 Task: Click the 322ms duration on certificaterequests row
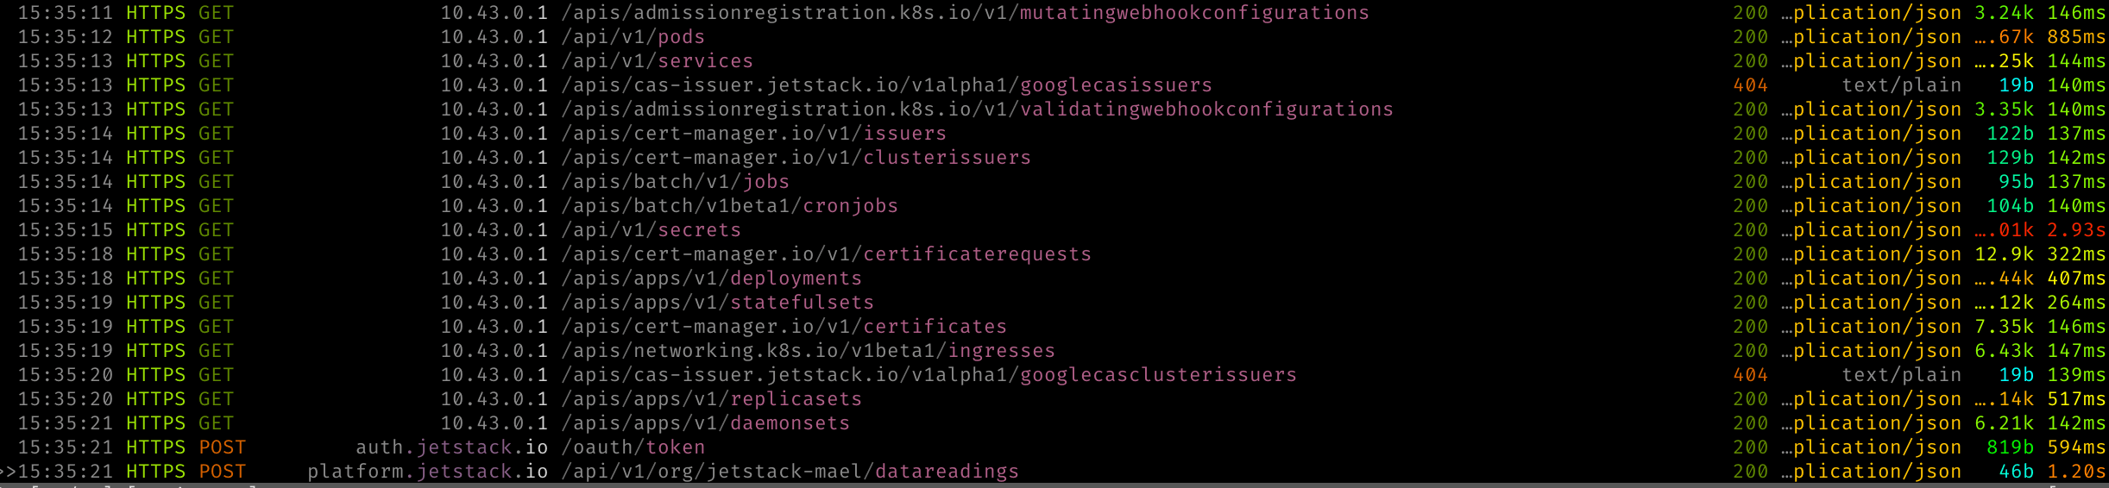click(2076, 254)
